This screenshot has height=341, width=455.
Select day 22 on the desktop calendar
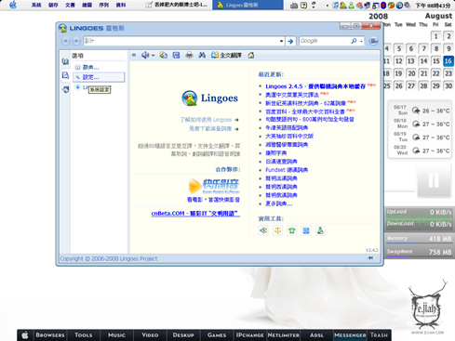(x=436, y=73)
